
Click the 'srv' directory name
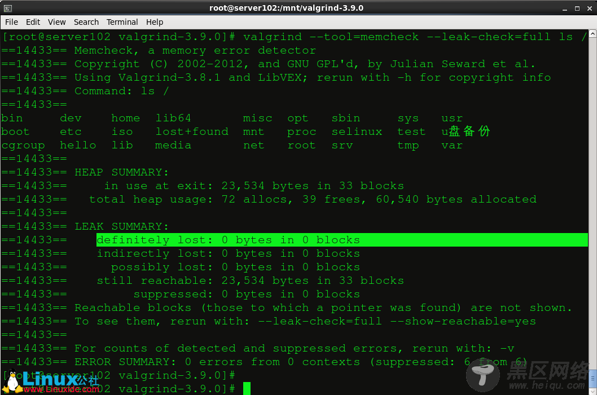pyautogui.click(x=342, y=146)
